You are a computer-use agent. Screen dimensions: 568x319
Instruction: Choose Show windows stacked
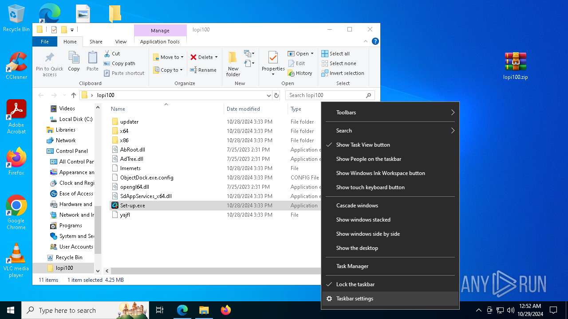pyautogui.click(x=390, y=220)
